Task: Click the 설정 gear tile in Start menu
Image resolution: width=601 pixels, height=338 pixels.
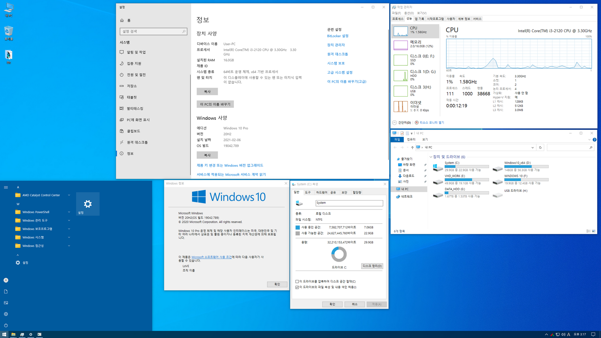Action: tap(88, 204)
